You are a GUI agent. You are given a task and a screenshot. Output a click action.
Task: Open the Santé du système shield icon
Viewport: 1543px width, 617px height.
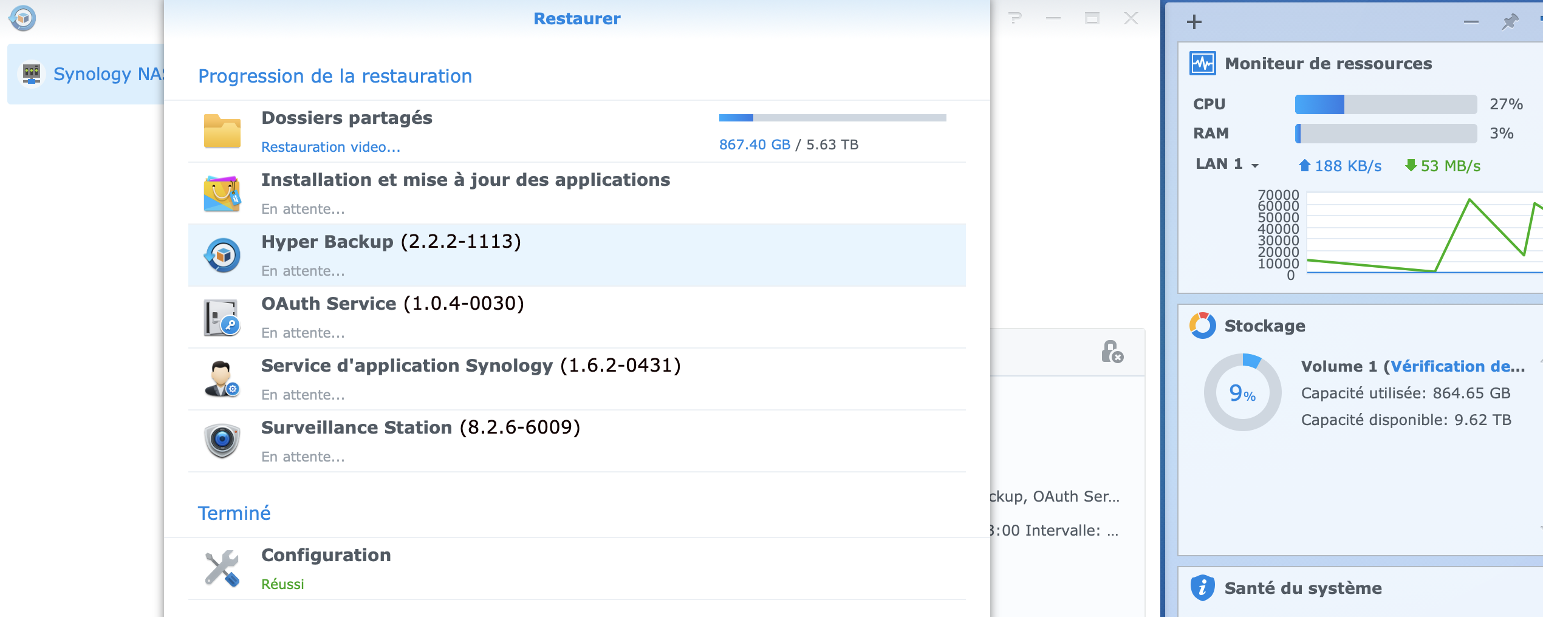click(1203, 588)
